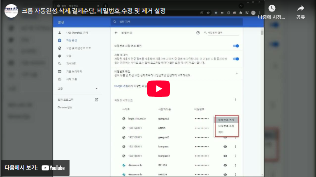Click 4insure.or.kr entry for 561123
The height and width of the screenshot is (177, 316).
pyautogui.click(x=135, y=165)
